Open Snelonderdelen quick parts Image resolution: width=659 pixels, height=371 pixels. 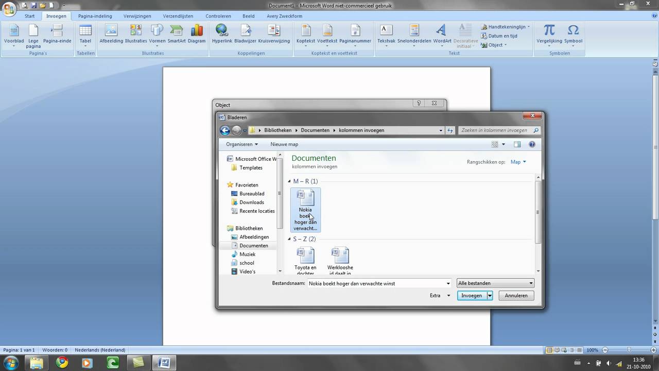[x=414, y=36]
